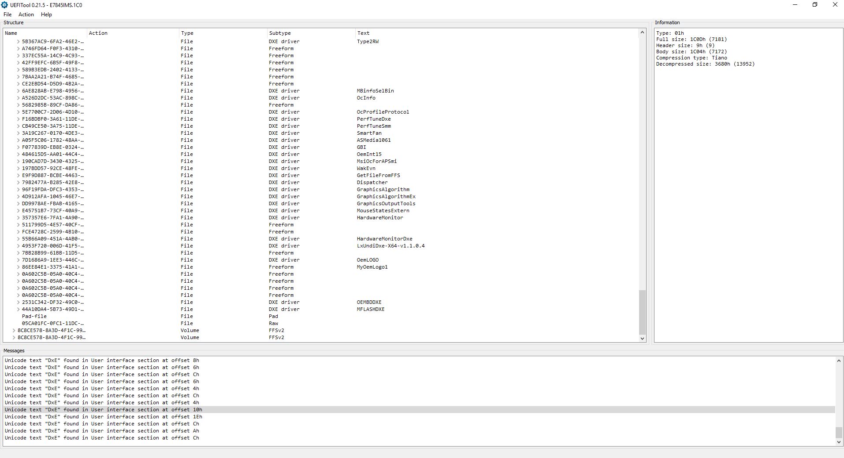Open the Help menu
Image resolution: width=844 pixels, height=458 pixels.
(46, 15)
